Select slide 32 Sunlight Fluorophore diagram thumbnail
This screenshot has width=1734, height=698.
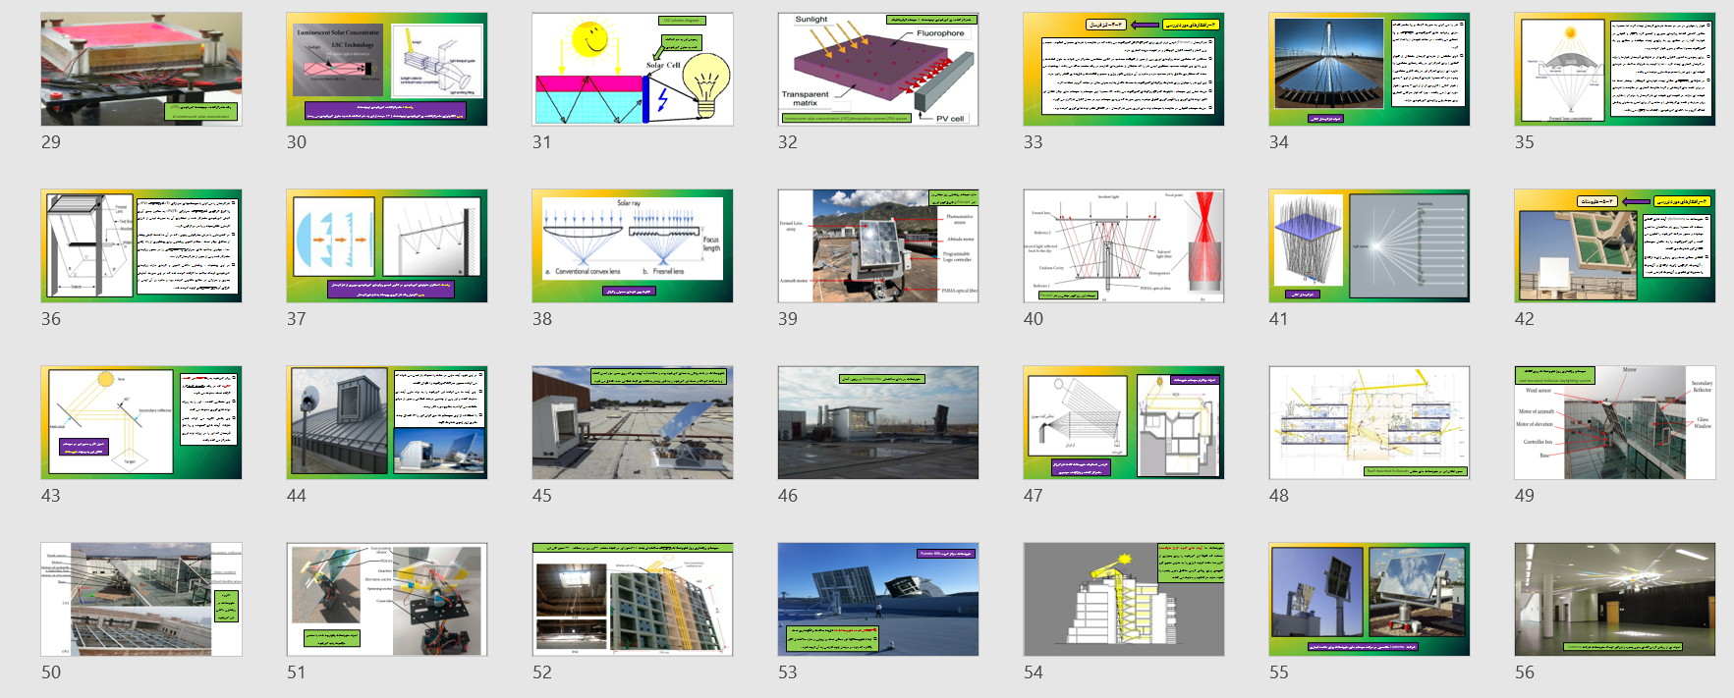[878, 69]
